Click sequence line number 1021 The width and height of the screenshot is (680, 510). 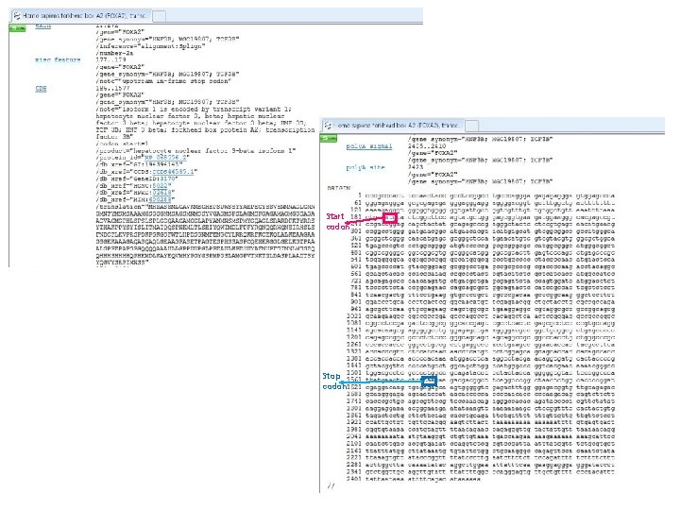354,316
